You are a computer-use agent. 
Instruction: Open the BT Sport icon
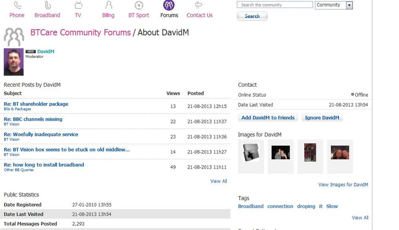[139, 5]
